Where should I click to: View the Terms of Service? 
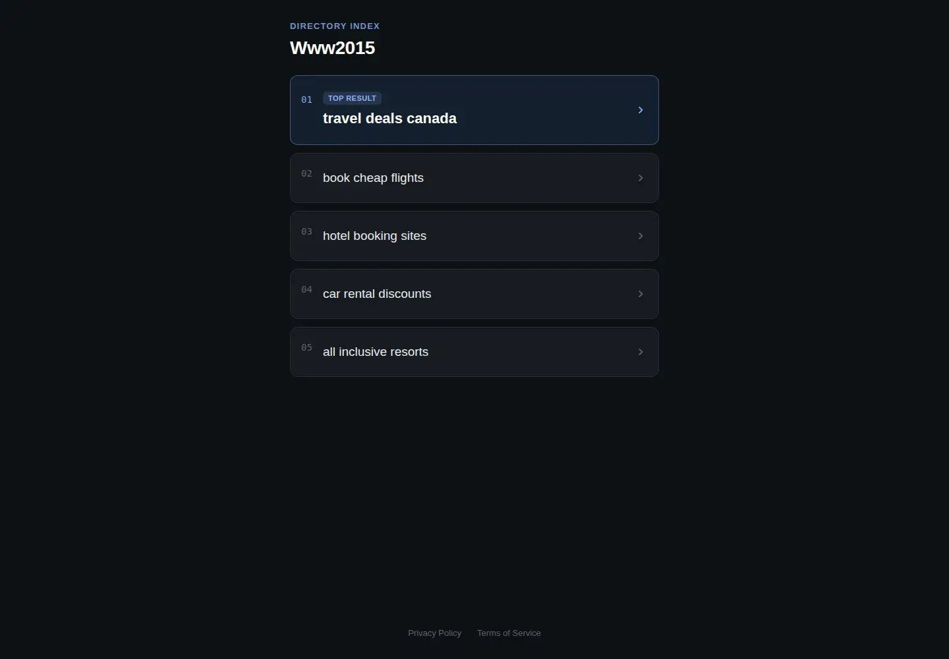point(509,633)
